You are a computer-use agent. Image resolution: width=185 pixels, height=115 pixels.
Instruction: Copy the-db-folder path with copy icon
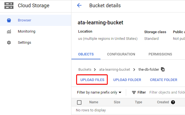point(163,69)
